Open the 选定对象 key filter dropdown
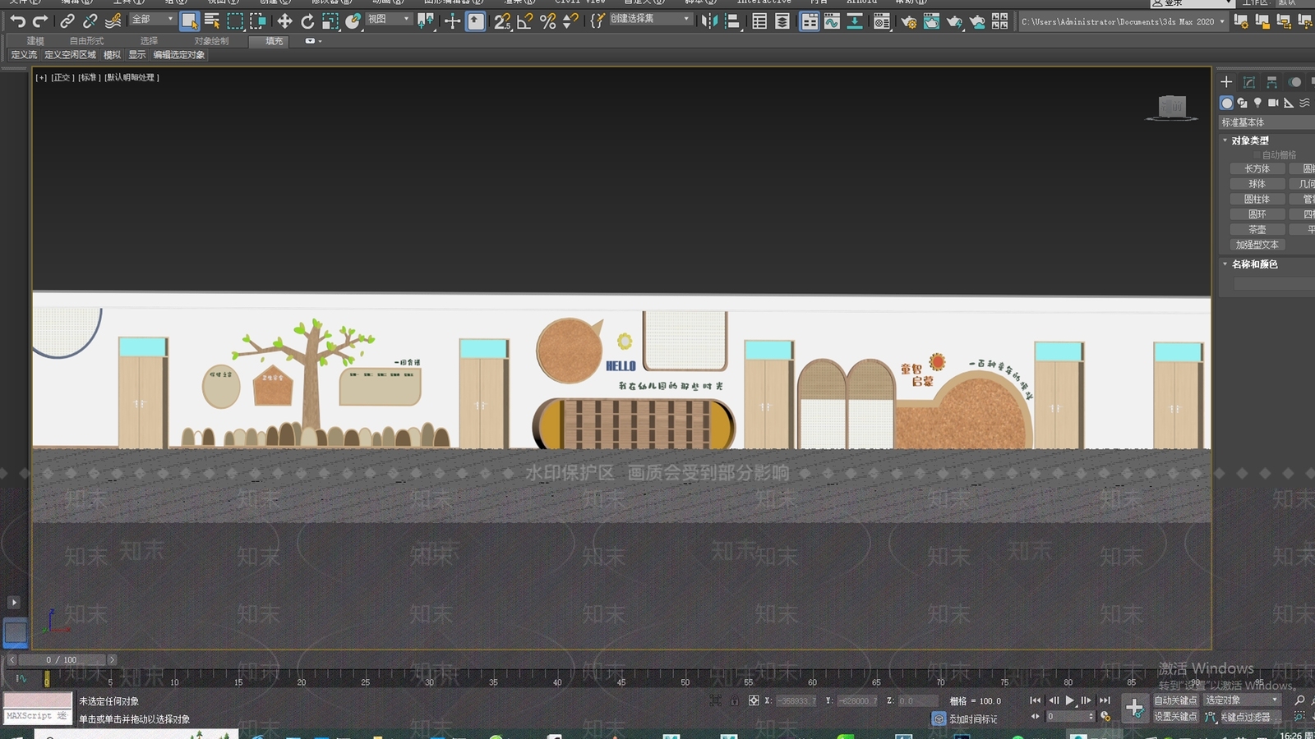Image resolution: width=1315 pixels, height=739 pixels. pyautogui.click(x=1242, y=700)
